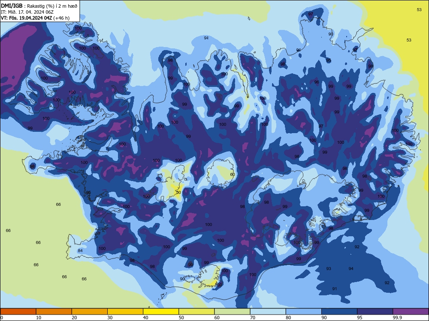The width and height of the screenshot is (429, 321).
Task: Click the header title 'DMI/IGB : Rakastig (%) í 2 m hæð'
Action: (39, 6)
